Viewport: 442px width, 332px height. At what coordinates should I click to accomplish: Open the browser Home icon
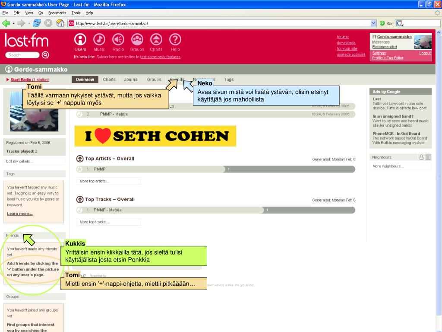[60, 23]
